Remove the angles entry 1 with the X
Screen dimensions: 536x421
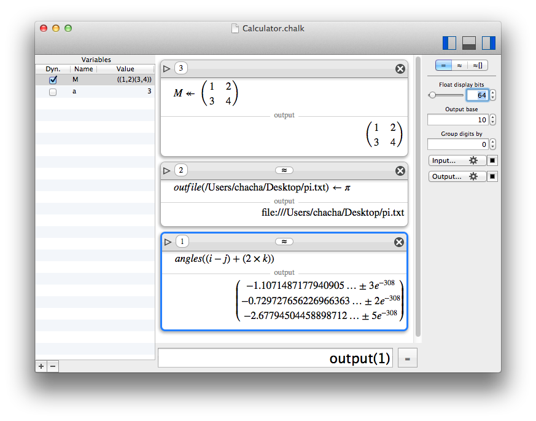coord(399,242)
